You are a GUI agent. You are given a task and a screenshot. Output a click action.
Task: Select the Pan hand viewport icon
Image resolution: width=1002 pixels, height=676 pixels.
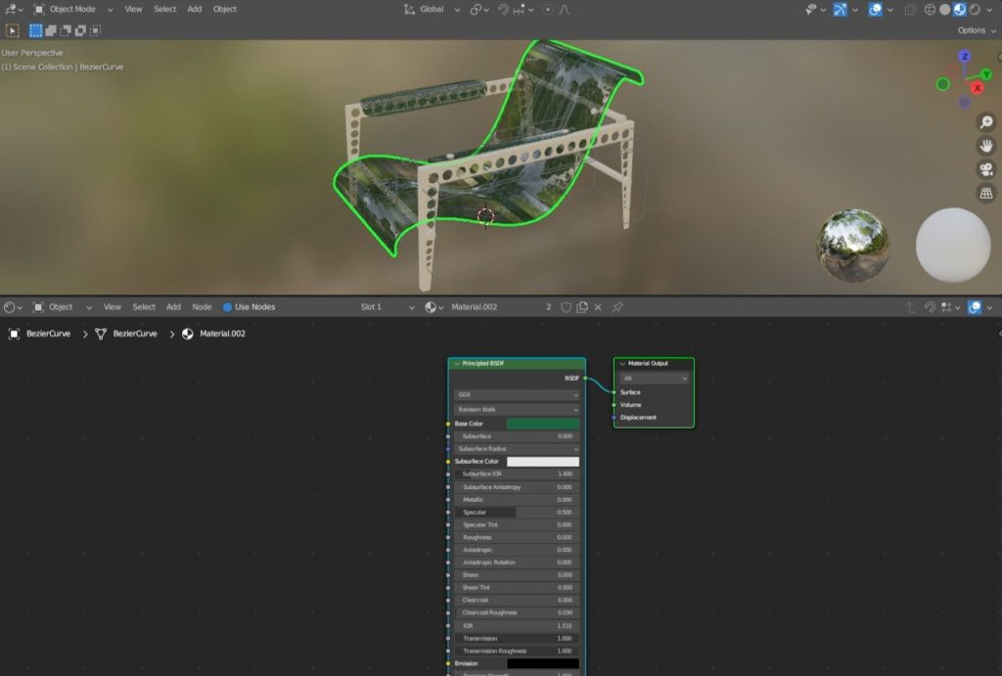tap(986, 146)
